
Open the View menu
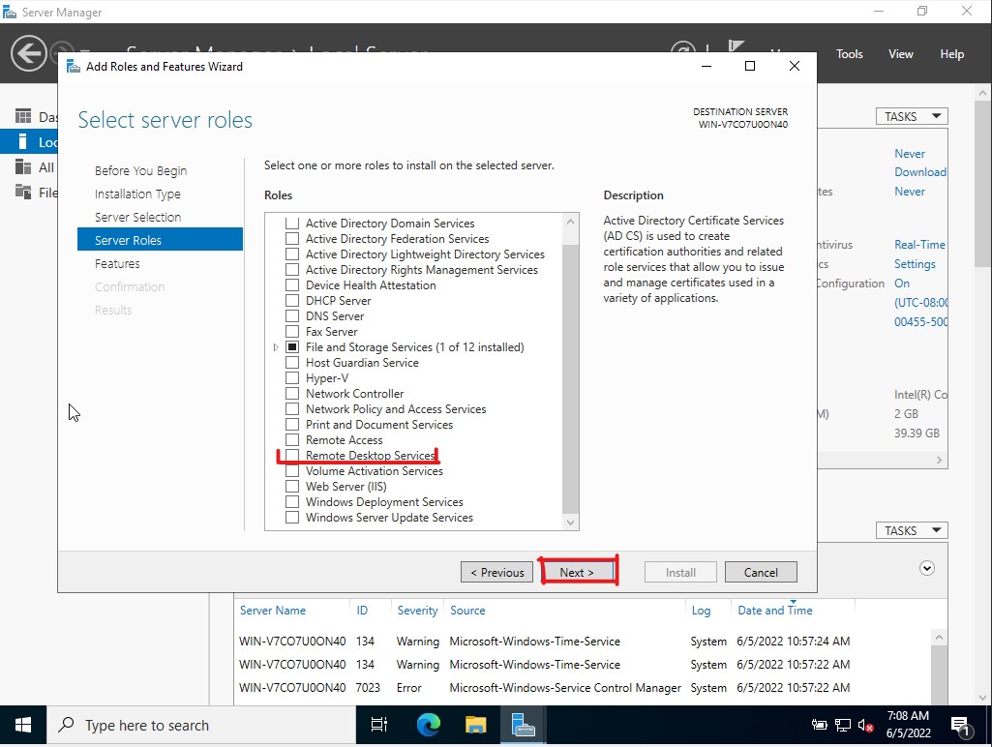[900, 54]
